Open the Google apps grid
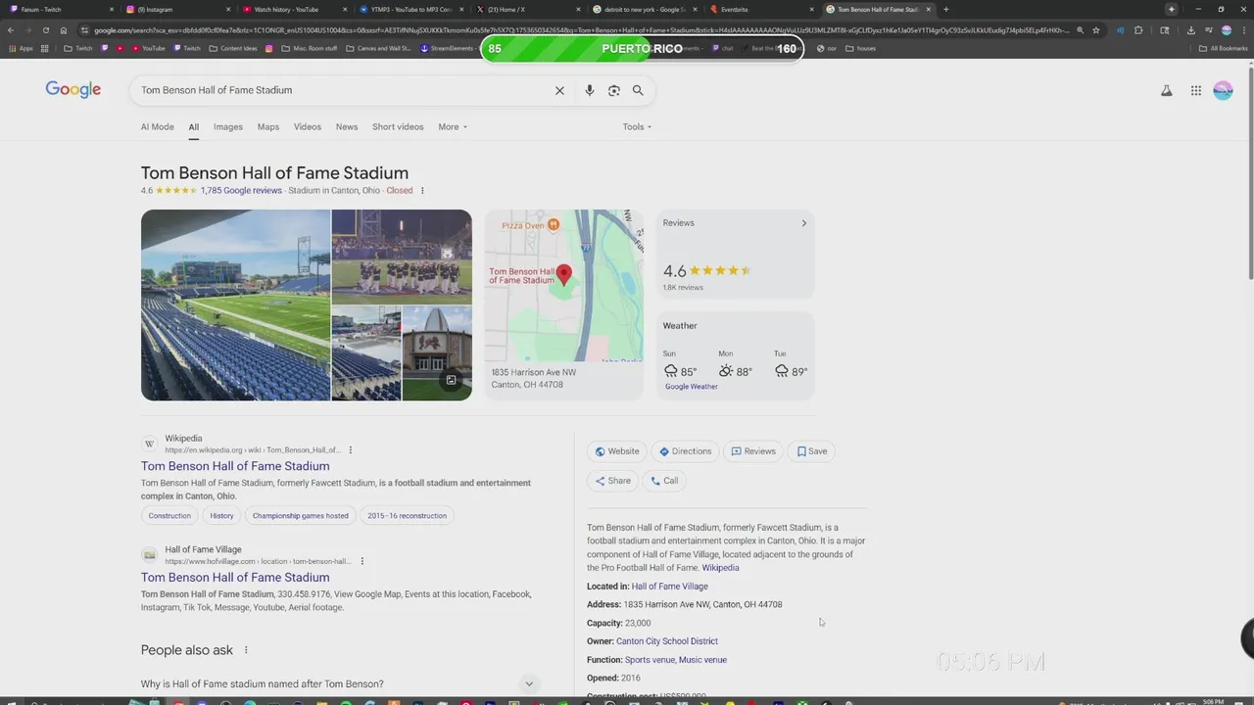Viewport: 1254px width, 705px height. pyautogui.click(x=1196, y=90)
